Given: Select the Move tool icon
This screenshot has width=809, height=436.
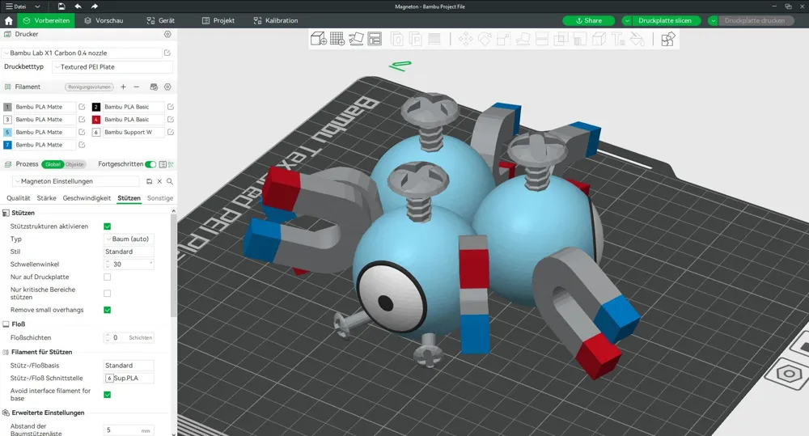Looking at the screenshot, I should (x=465, y=39).
